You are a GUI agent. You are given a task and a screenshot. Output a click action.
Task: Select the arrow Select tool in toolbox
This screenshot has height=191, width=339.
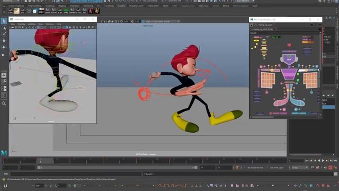tap(4, 21)
